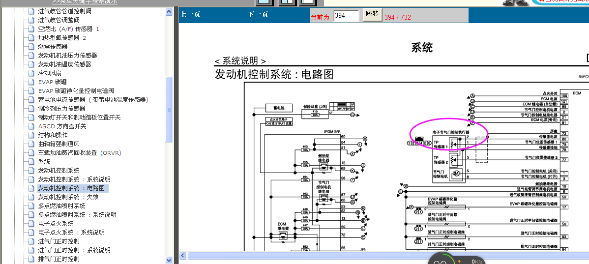Screen dimensions: 589x264
Task: Click the horizontal scrollbar thumb under the diagram
Action: point(409,255)
